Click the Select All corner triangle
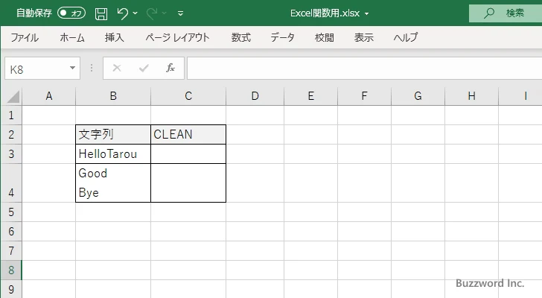Viewport: 542px width, 298px height. point(13,96)
